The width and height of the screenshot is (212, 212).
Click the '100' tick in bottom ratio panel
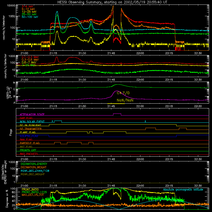point(13,189)
